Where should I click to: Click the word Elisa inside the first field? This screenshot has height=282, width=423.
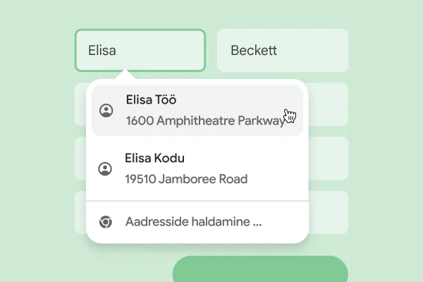click(102, 51)
